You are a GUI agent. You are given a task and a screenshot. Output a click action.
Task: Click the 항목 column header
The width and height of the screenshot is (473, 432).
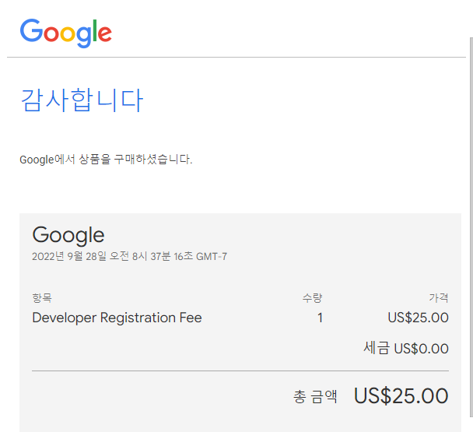click(42, 298)
